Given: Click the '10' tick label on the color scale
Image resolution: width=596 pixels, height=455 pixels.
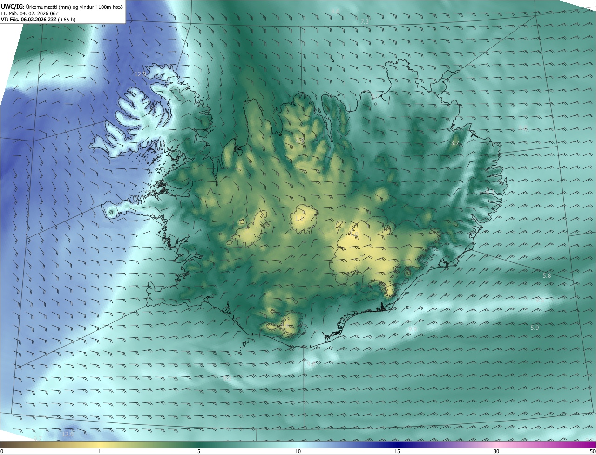Looking at the screenshot, I should click(298, 451).
